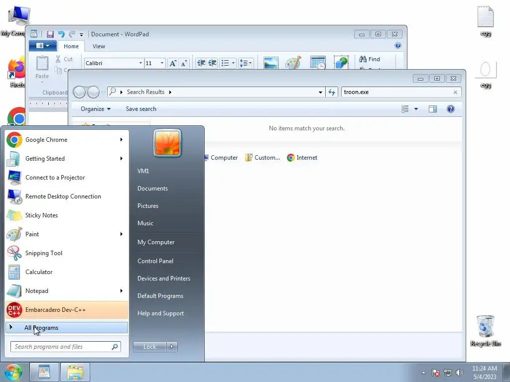Expand Google Chrome jump list arrow
The image size is (510, 382).
122,140
